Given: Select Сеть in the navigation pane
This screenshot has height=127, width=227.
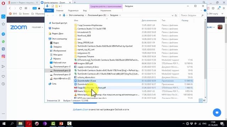Looking at the screenshot, I should tap(52, 84).
